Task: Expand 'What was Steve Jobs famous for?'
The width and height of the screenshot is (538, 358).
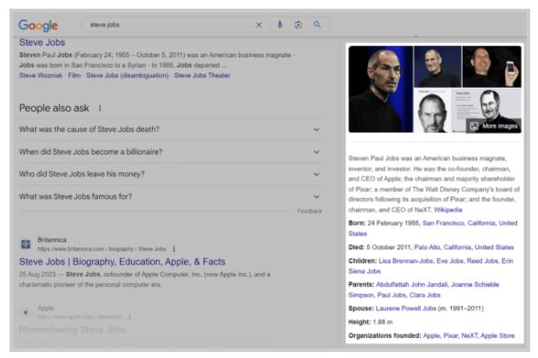Action: point(170,196)
